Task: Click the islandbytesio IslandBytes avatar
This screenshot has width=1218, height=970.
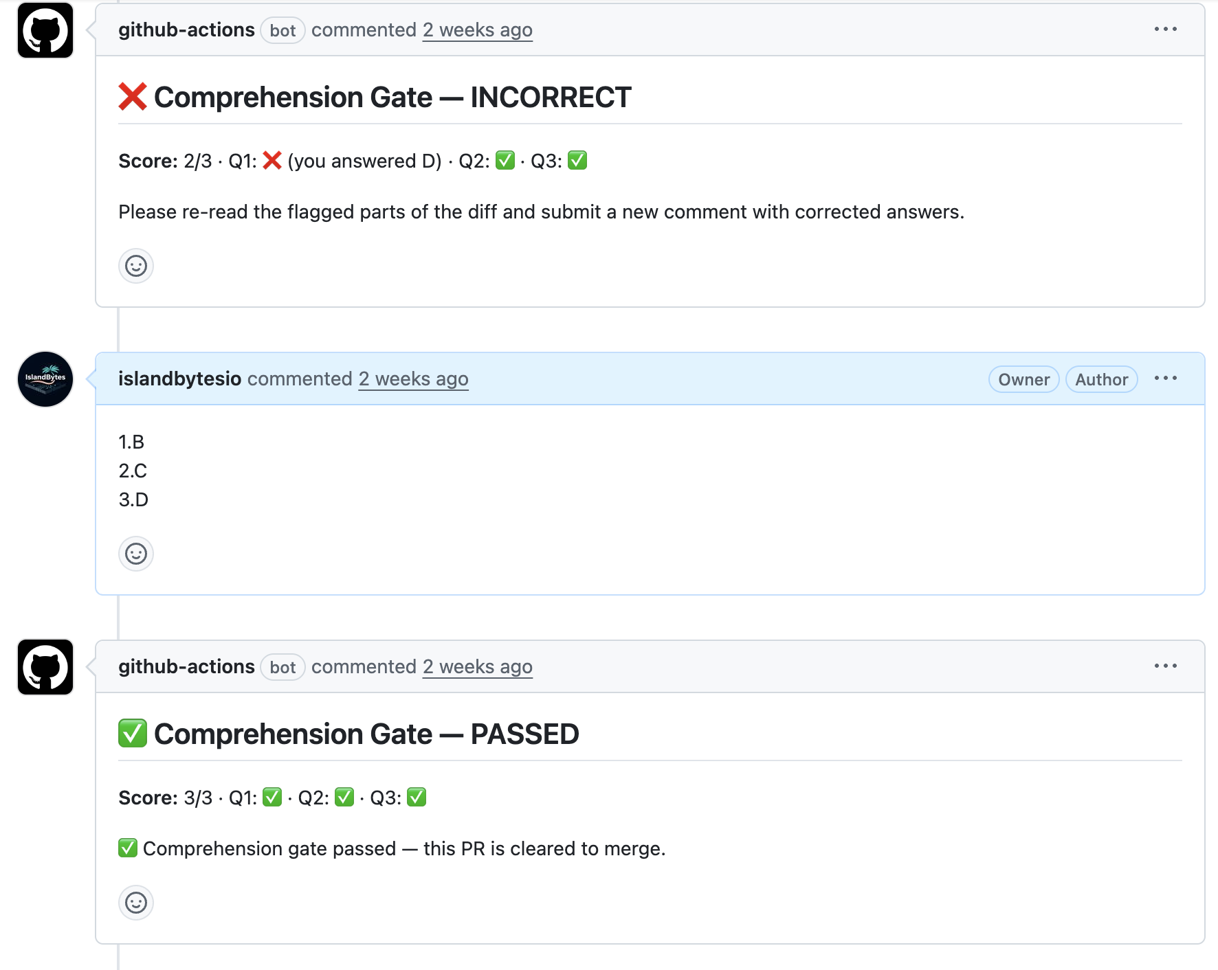Action: pos(44,379)
